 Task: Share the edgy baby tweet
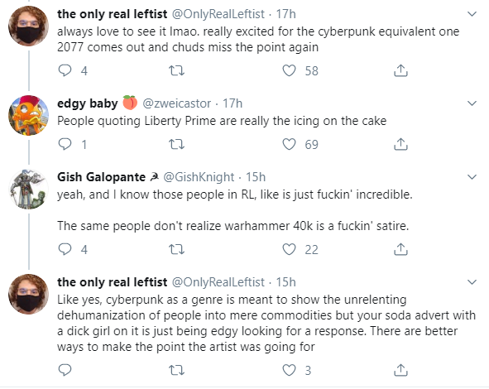(x=400, y=144)
